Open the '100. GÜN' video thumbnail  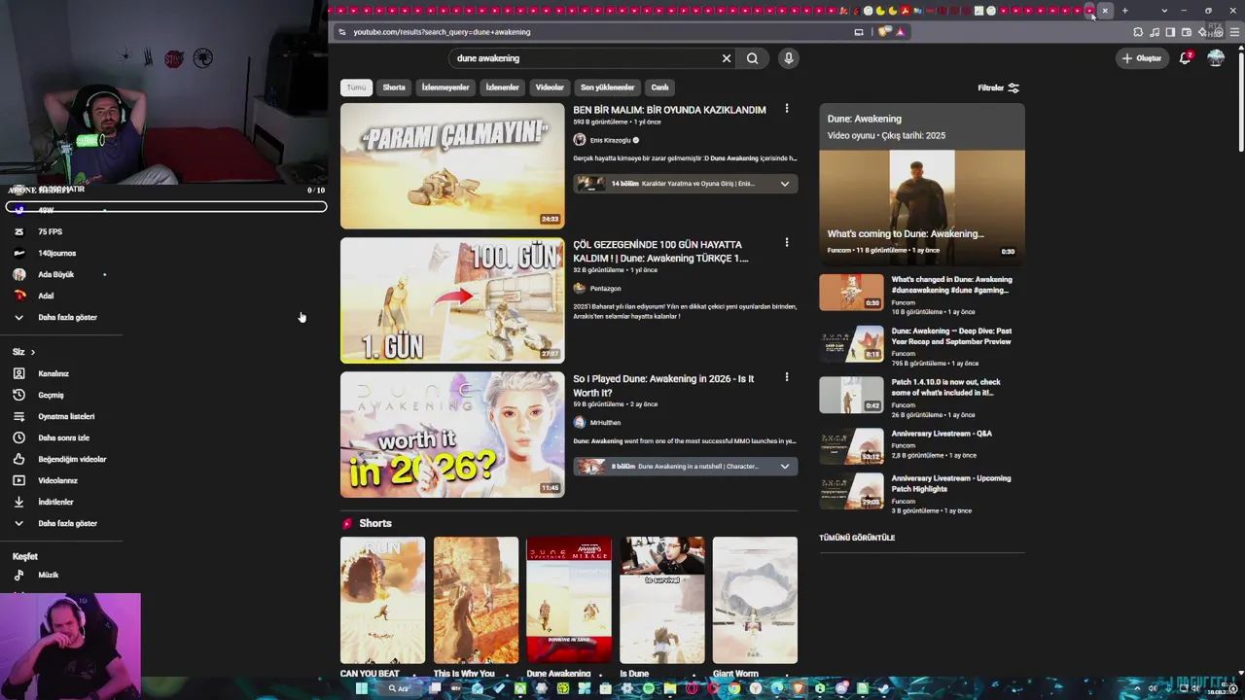(x=452, y=300)
